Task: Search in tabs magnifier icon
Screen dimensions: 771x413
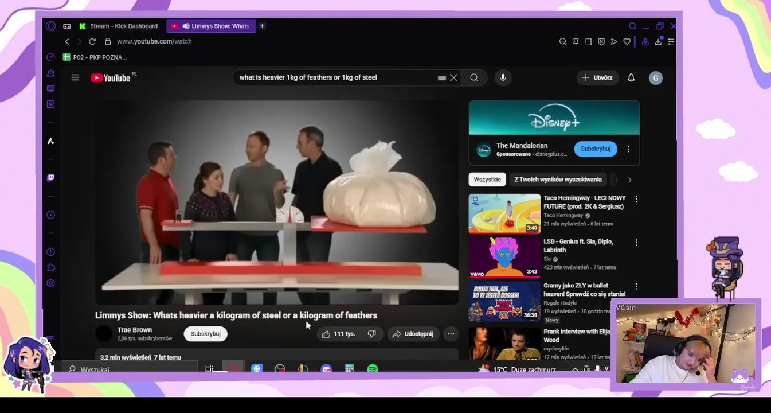Action: [x=632, y=26]
